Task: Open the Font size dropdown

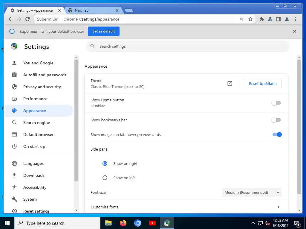Action: (252, 192)
